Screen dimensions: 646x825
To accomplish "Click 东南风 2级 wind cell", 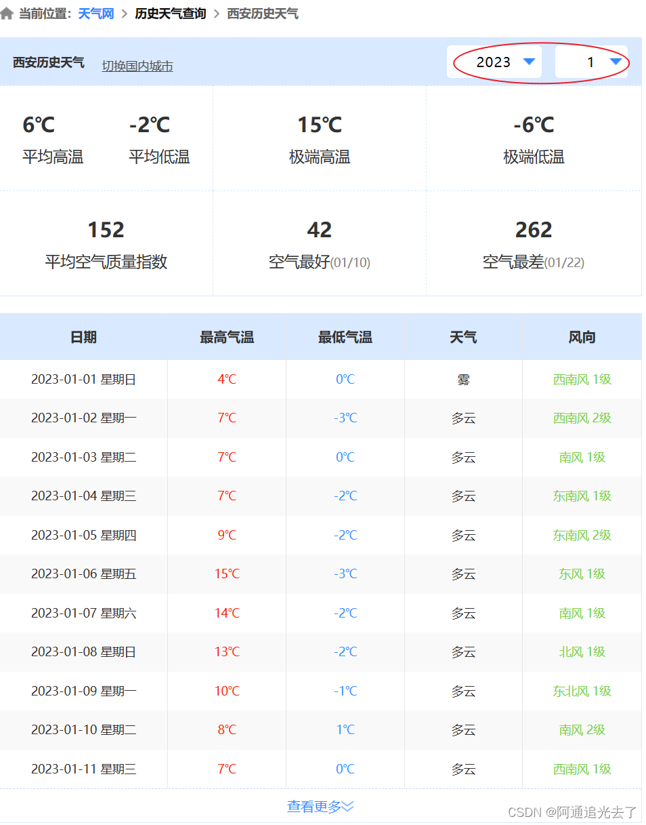I will [x=582, y=536].
